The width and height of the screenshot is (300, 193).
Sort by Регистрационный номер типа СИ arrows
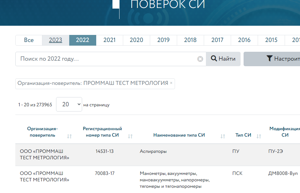[130, 136]
